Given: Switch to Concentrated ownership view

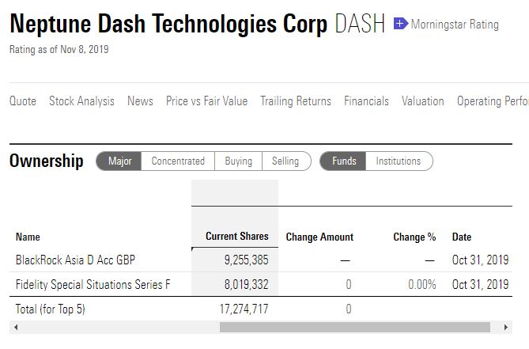Looking at the screenshot, I should [x=178, y=161].
